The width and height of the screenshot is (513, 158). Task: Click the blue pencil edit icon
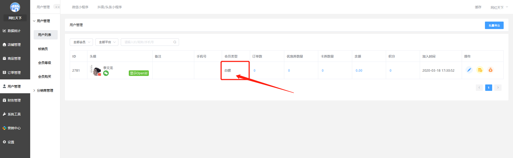pyautogui.click(x=469, y=70)
